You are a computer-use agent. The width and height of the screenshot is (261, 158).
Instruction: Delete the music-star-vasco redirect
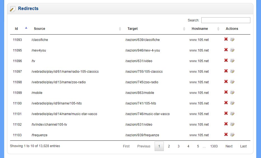226,113
